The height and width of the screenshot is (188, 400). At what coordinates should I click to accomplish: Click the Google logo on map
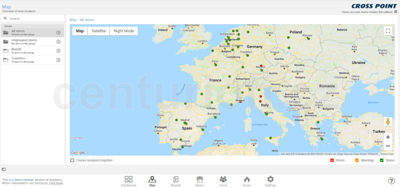pos(78,152)
